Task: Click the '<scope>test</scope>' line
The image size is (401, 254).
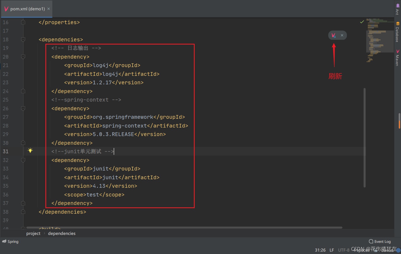Action: [94, 195]
